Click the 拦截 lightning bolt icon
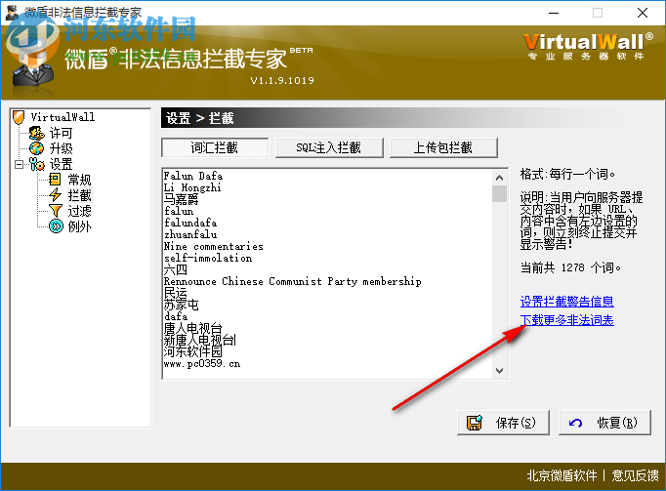666x491 pixels. click(56, 195)
